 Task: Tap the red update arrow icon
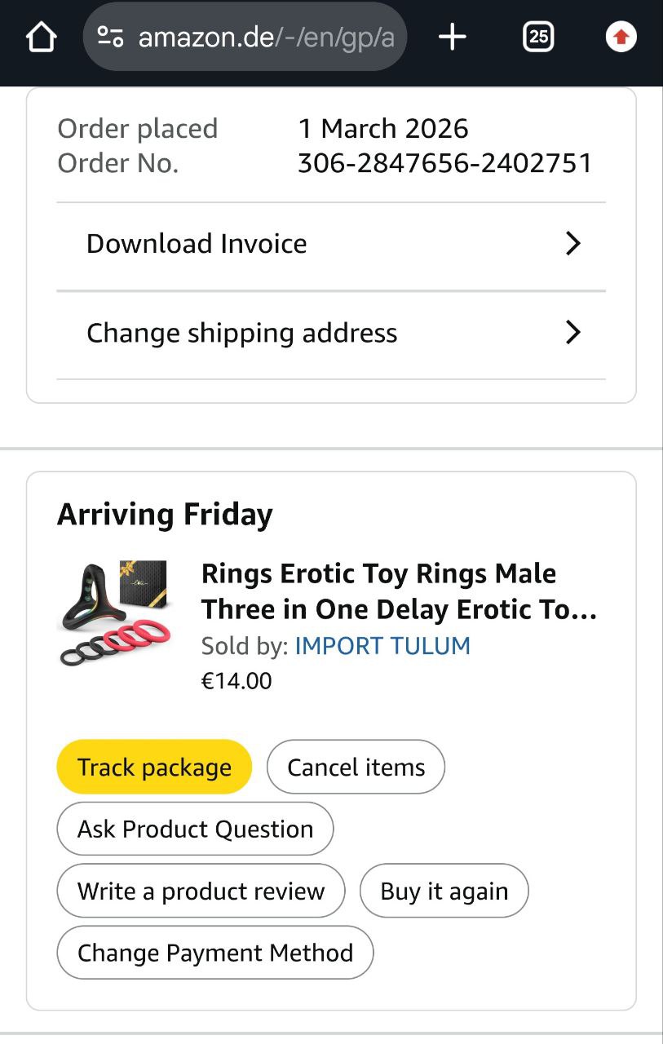(621, 37)
